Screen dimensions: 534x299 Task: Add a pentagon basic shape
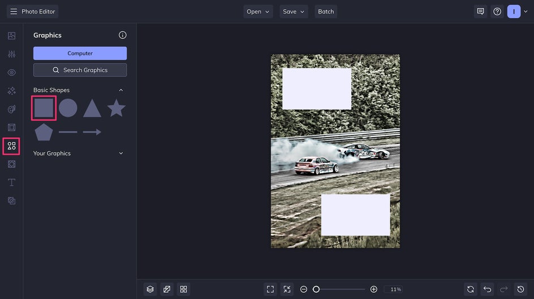point(44,132)
